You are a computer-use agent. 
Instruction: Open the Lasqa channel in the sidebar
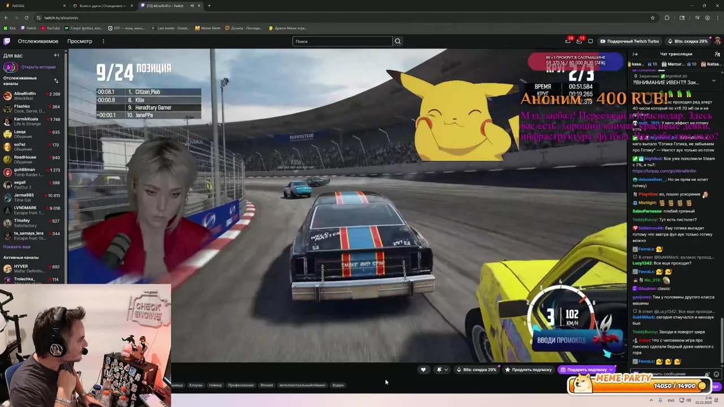pos(32,134)
